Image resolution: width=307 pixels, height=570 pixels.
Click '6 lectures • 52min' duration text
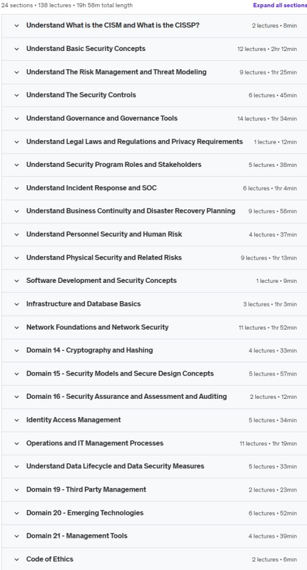pyautogui.click(x=273, y=513)
